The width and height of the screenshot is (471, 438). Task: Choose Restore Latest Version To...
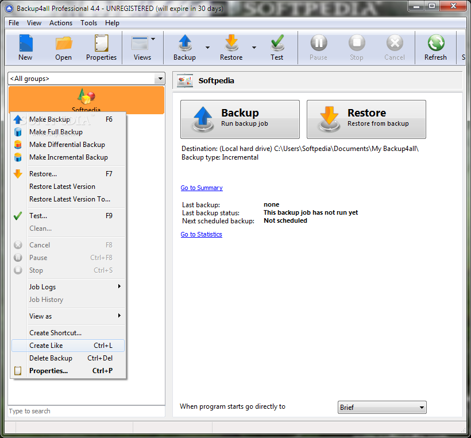point(68,199)
